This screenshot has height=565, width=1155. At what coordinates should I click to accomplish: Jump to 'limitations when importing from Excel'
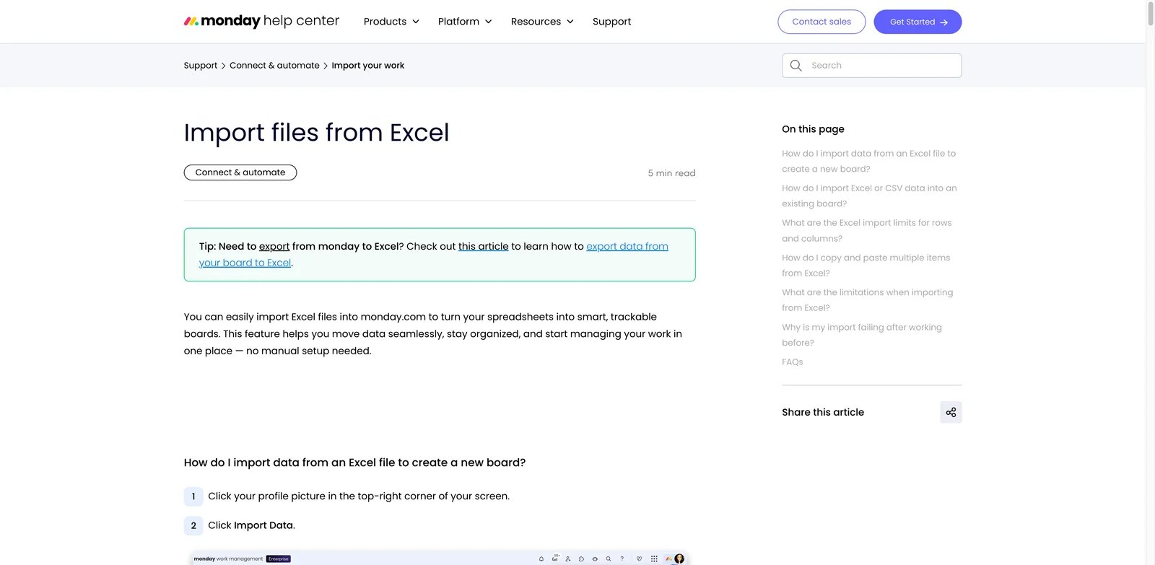pos(867,299)
